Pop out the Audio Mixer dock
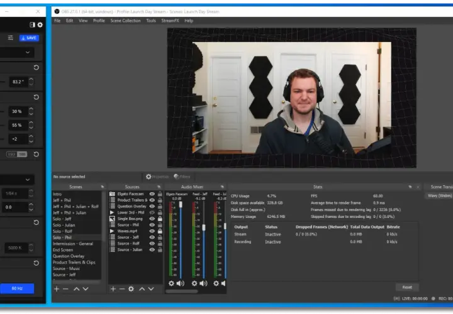 click(x=222, y=187)
